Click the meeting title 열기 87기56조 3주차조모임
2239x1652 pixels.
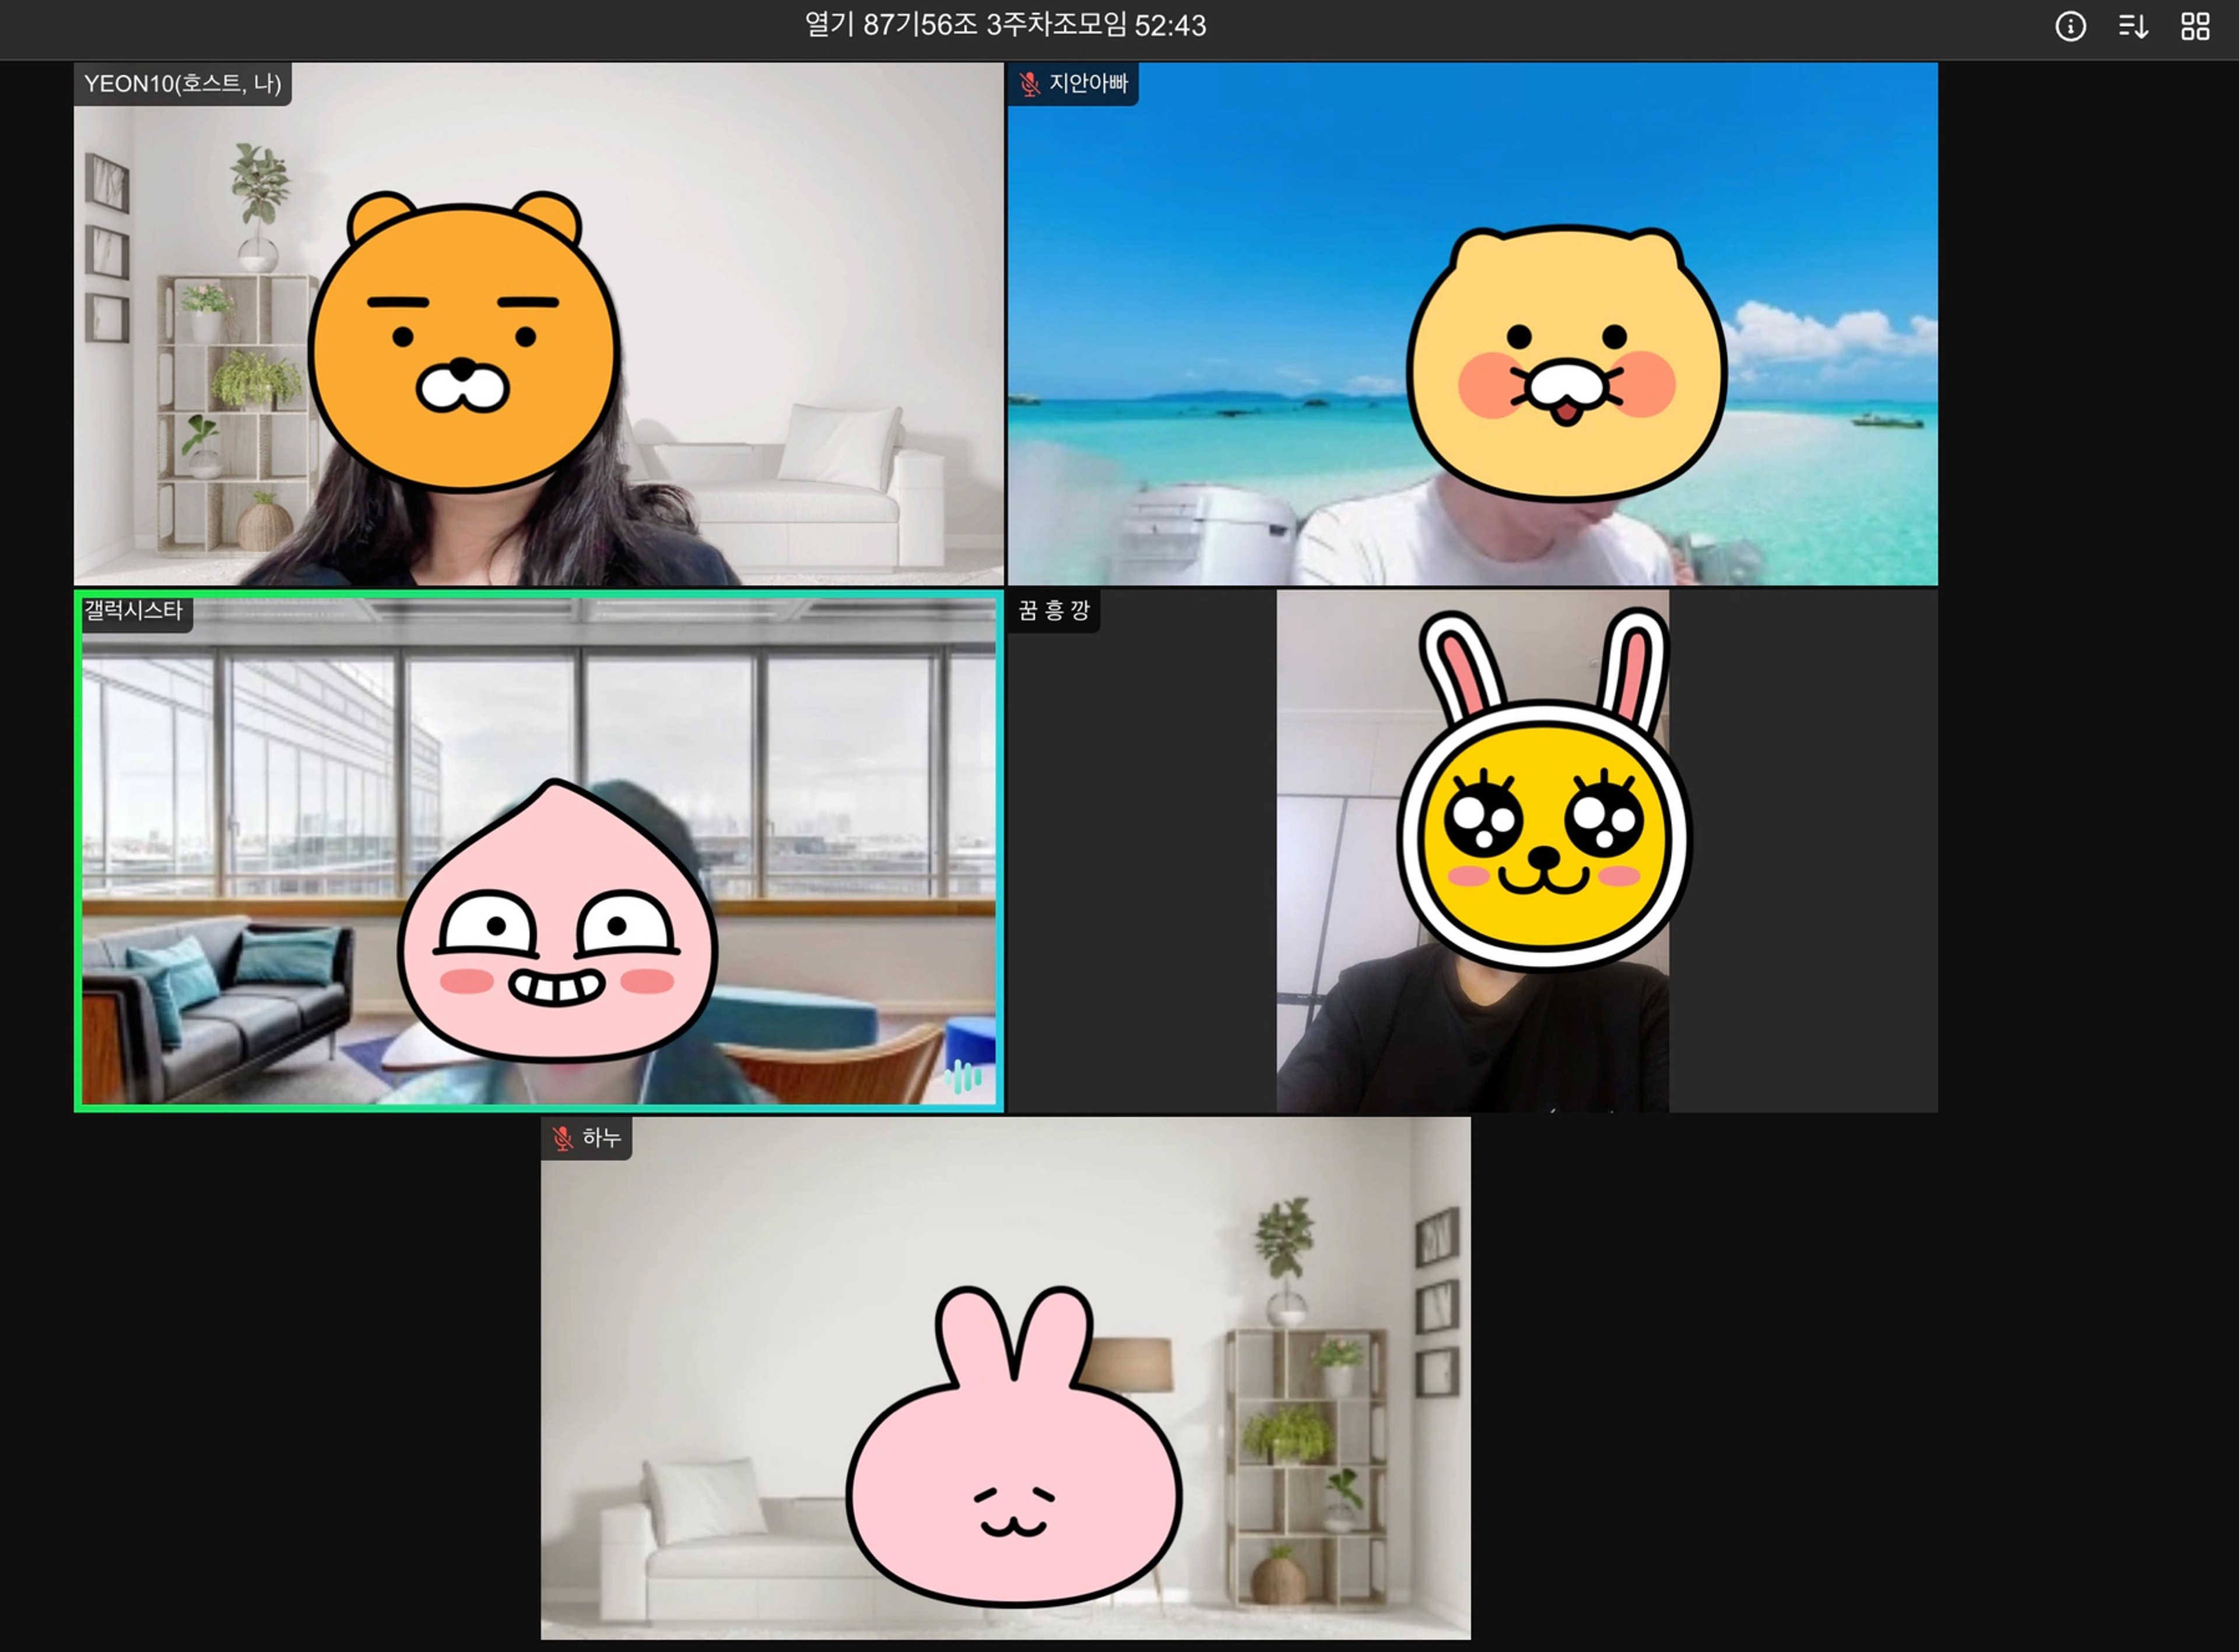pos(965,25)
